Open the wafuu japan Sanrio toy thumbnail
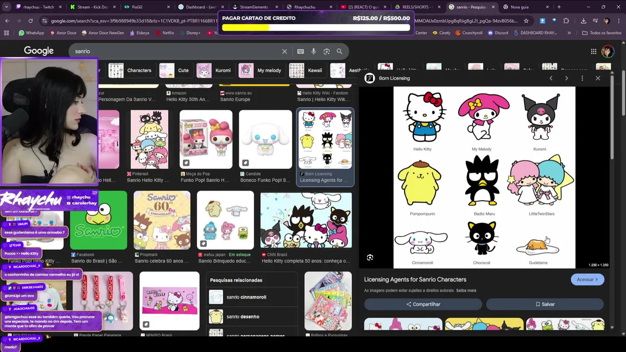This screenshot has height=352, width=626. (x=225, y=220)
